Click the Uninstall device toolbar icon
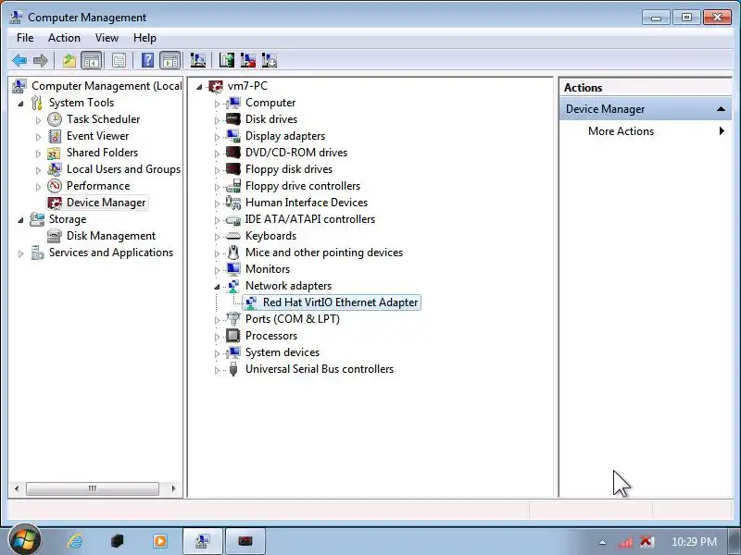Screen dimensions: 741x555 (248, 60)
